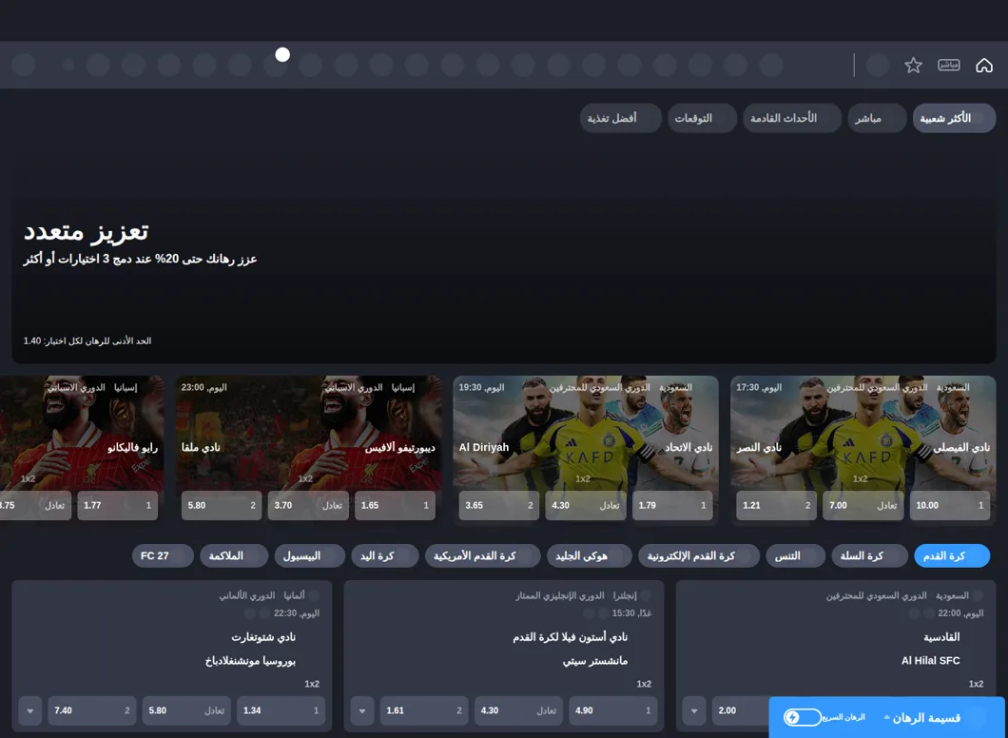The height and width of the screenshot is (738, 1008).
Task: Pick odds 1.34 for Stuttgart win
Action: pyautogui.click(x=281, y=711)
